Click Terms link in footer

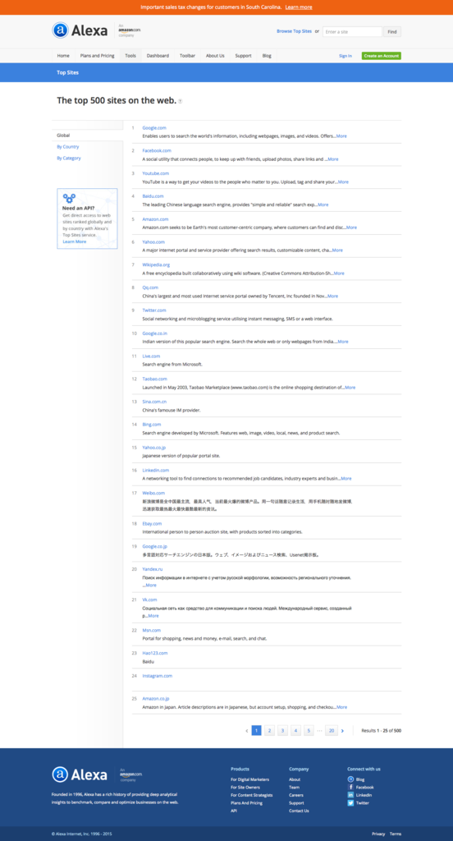coord(396,834)
